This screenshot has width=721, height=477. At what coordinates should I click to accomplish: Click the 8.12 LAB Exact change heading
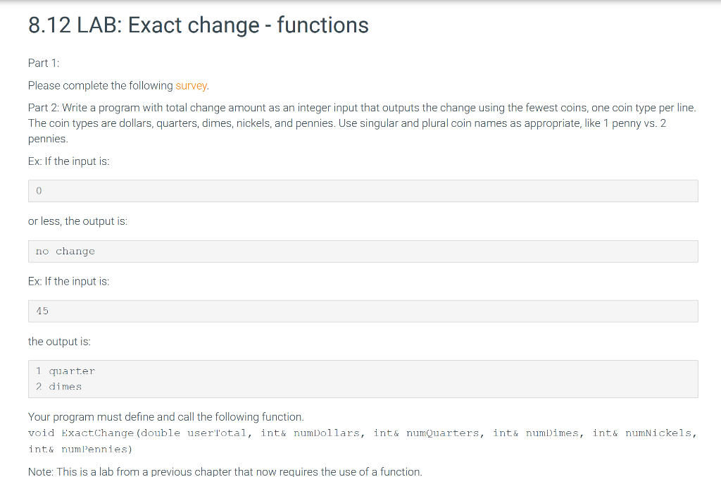(x=198, y=25)
